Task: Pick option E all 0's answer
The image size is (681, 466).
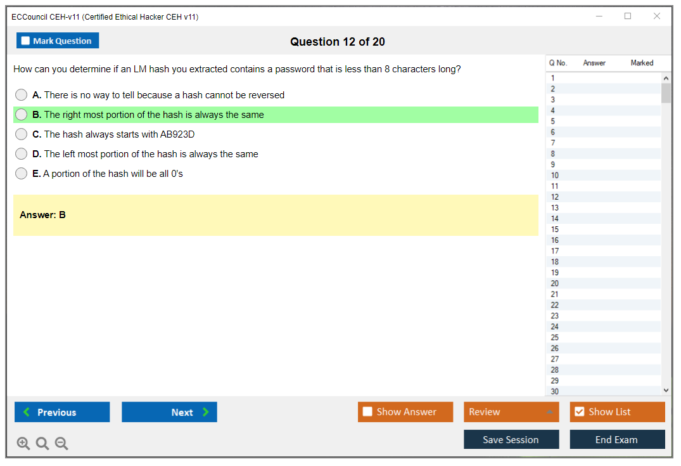Action: point(22,174)
